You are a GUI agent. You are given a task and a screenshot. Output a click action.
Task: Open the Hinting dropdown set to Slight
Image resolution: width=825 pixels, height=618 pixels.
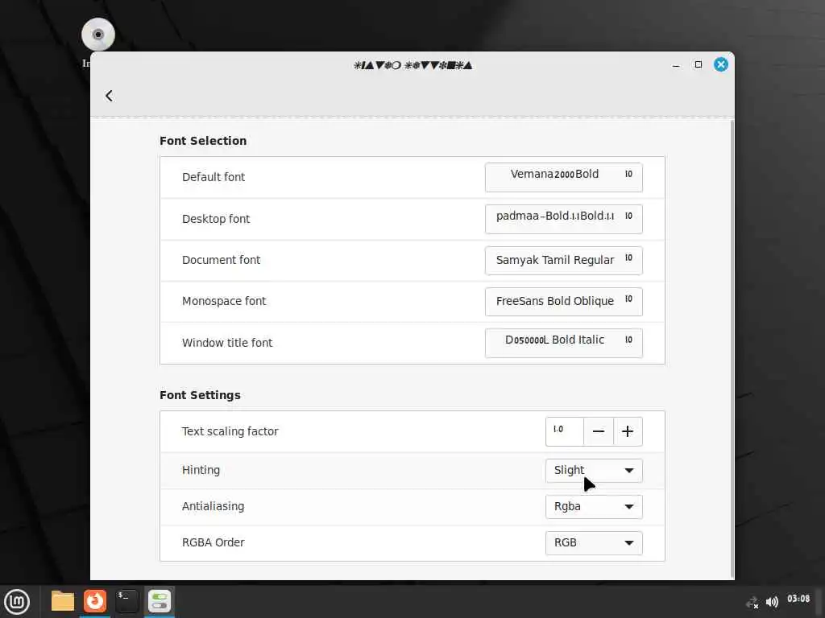click(594, 470)
